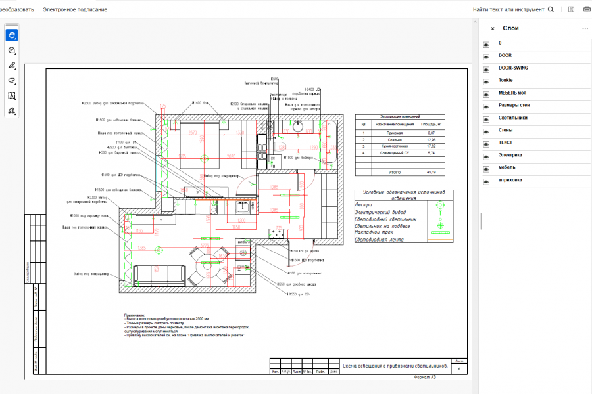Close the Слои layers panel

pyautogui.click(x=492, y=29)
